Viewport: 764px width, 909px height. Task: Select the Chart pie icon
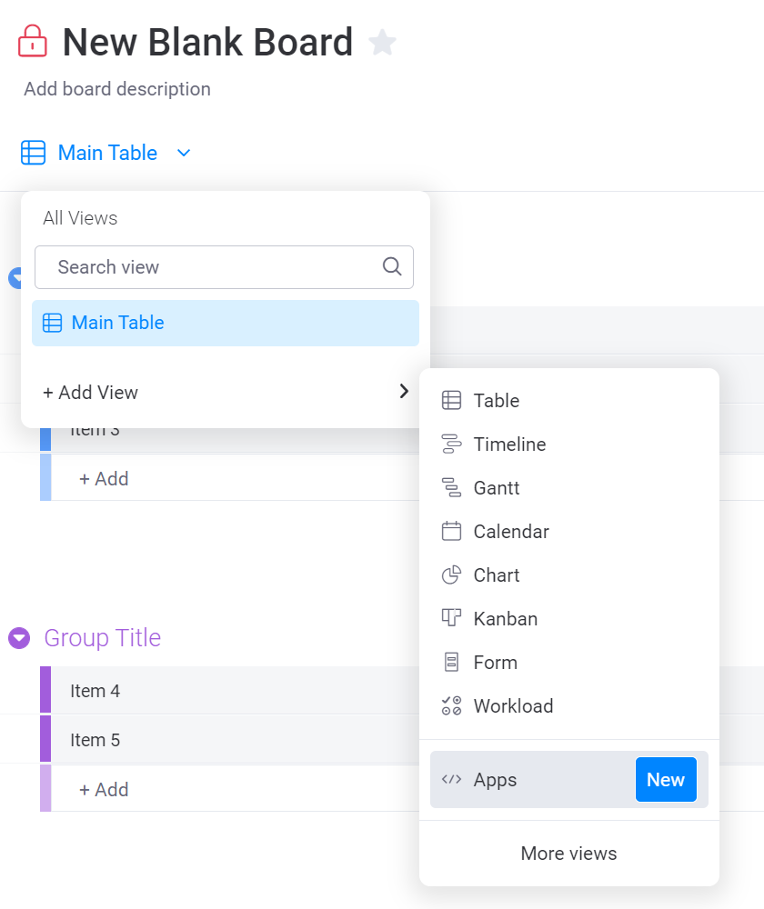pos(451,575)
